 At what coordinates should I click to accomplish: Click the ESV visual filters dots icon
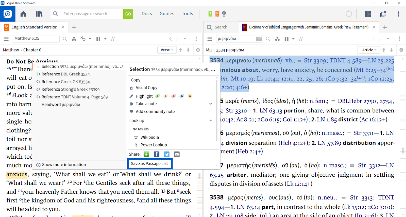coord(74,39)
